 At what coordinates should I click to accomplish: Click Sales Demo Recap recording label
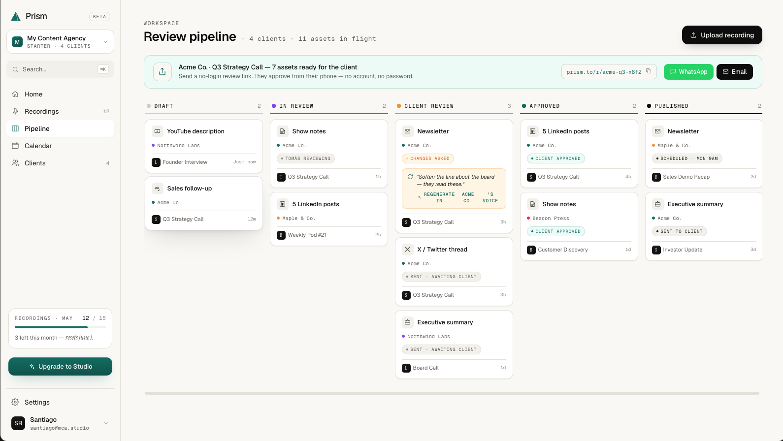(686, 177)
